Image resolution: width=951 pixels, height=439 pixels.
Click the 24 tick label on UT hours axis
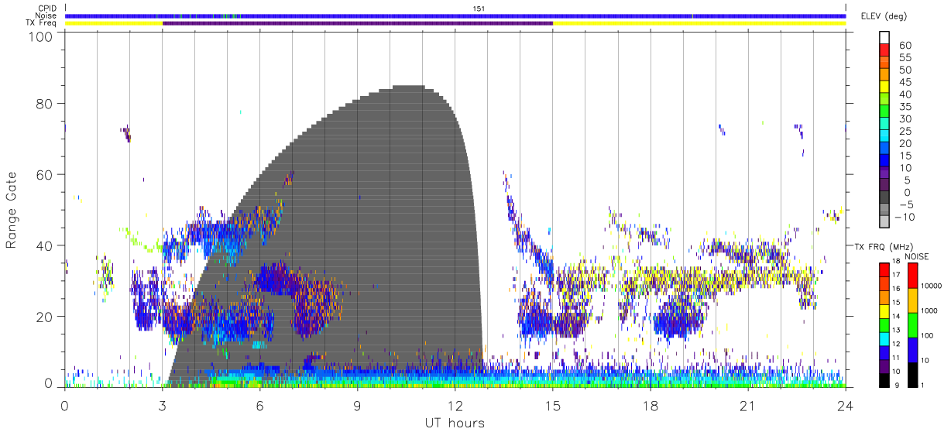[845, 406]
